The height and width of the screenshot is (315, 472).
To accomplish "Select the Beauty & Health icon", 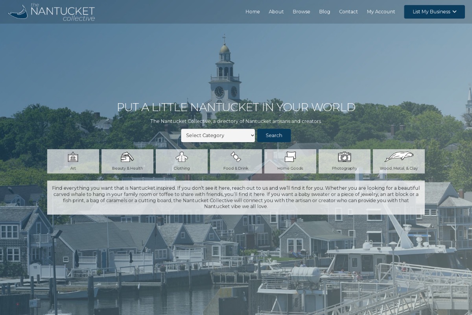I will [x=127, y=157].
